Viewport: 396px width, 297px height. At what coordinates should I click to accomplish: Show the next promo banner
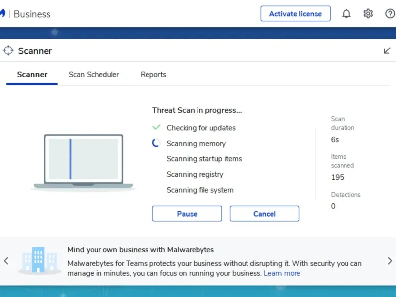(390, 261)
